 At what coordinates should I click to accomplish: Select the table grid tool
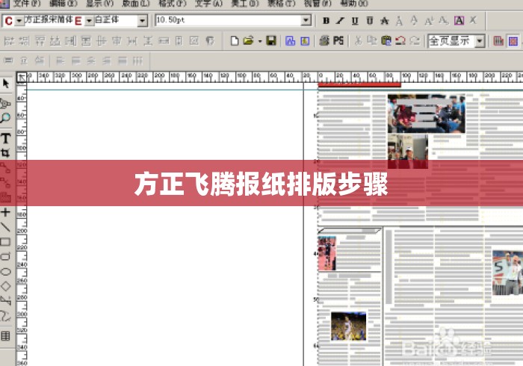tap(5, 335)
